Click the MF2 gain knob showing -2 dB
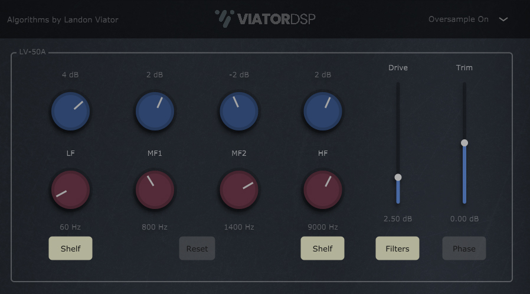The height and width of the screenshot is (294, 530). [239, 111]
